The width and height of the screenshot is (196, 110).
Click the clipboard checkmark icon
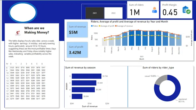(187, 10)
